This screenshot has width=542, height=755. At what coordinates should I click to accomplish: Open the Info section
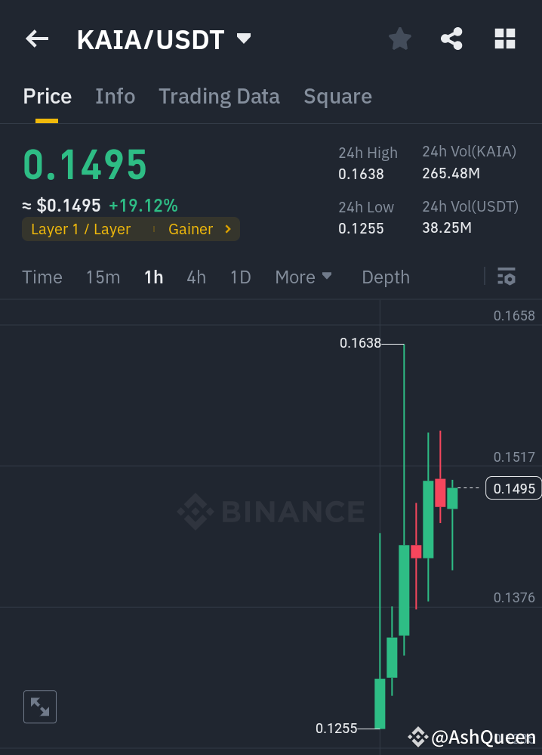click(115, 96)
